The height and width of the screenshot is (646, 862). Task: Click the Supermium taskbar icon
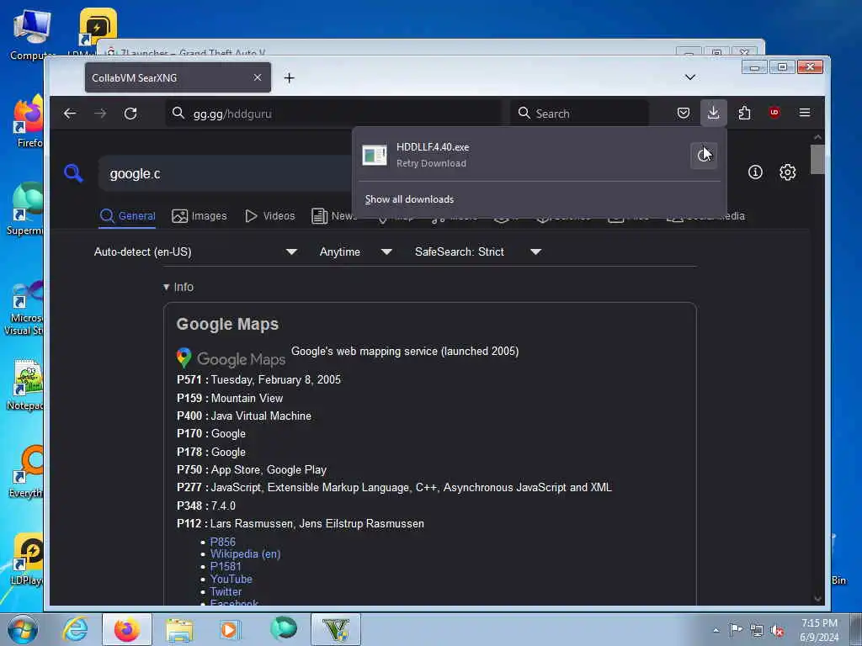click(x=283, y=629)
